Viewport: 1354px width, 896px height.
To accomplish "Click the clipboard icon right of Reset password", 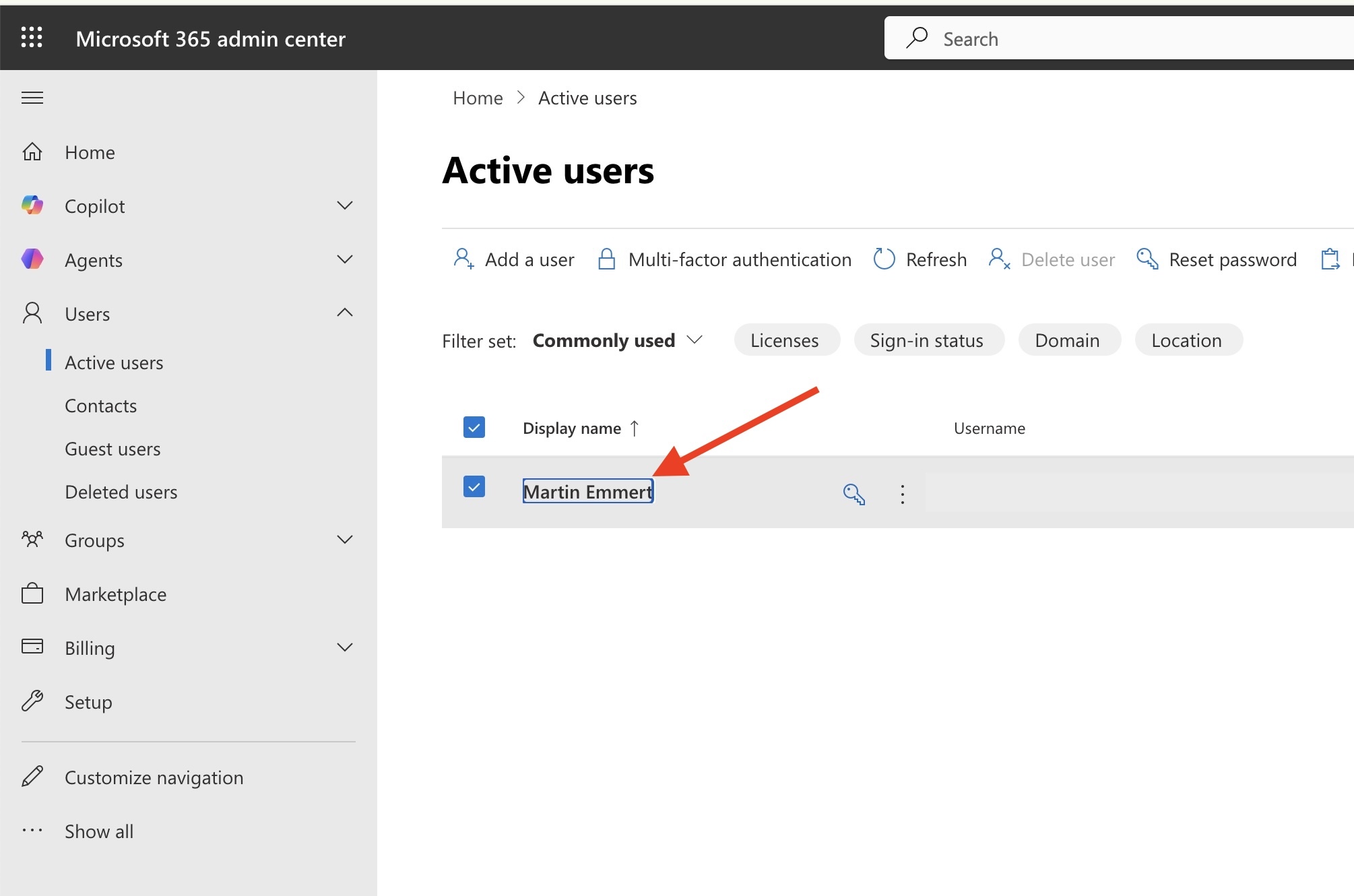I will (1330, 259).
